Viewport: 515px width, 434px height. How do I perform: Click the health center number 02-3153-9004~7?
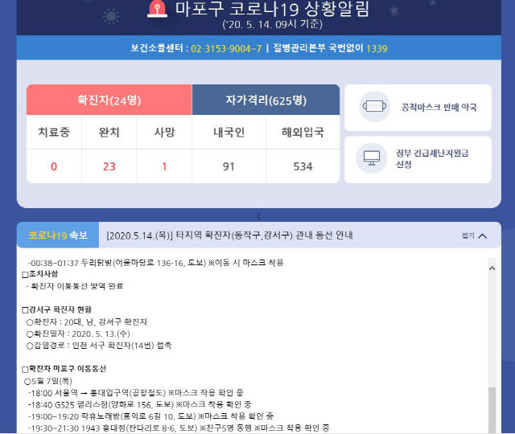225,48
